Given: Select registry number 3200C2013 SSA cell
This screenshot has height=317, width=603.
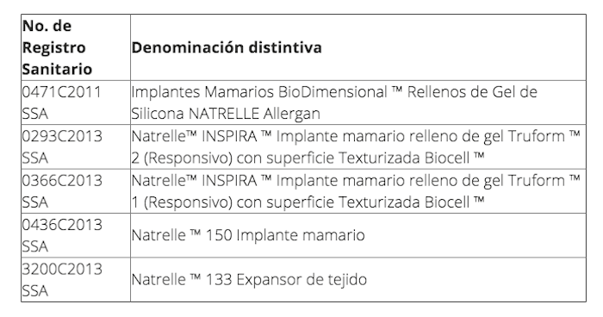Looking at the screenshot, I should point(76,279).
